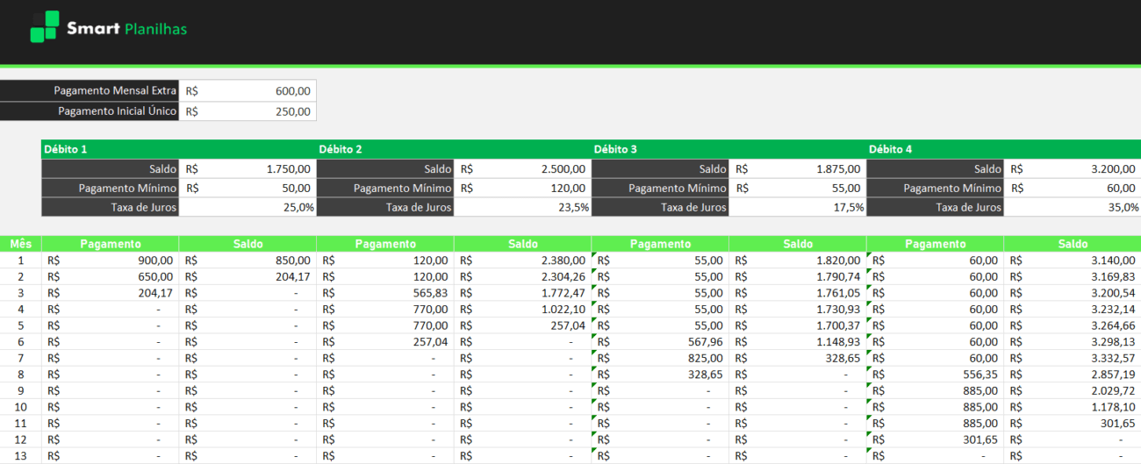Select the month 1 payment cell 900,00
1141x464 pixels.
click(110, 261)
